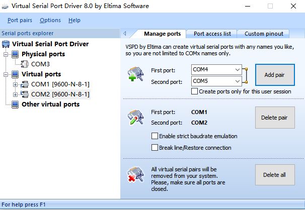
Task: Open the Second port COM5 dropdown
Action: (238, 81)
